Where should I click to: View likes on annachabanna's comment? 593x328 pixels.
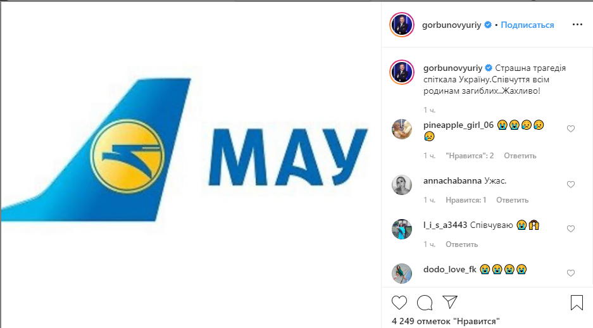pyautogui.click(x=466, y=199)
